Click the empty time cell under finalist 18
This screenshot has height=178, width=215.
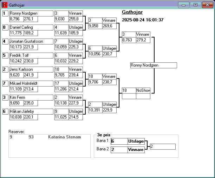tap(129, 96)
